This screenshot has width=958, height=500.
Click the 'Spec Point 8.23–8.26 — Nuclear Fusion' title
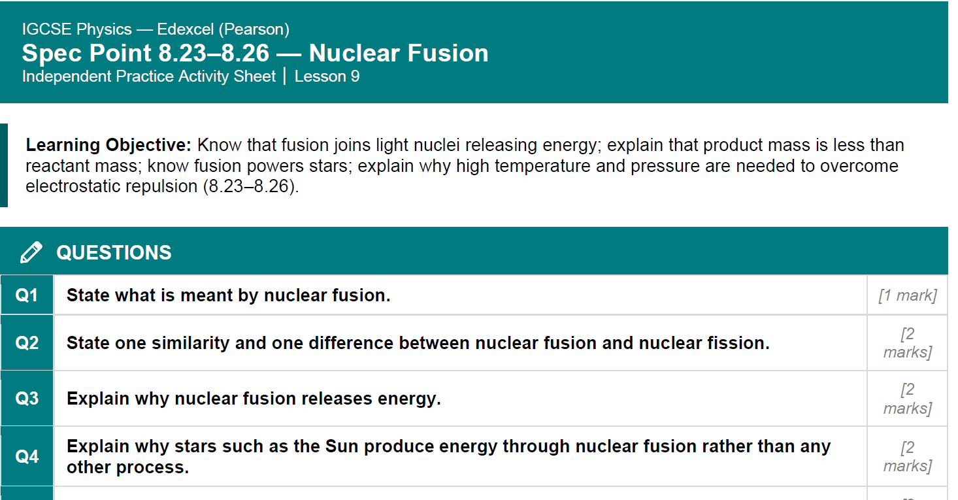(x=256, y=53)
